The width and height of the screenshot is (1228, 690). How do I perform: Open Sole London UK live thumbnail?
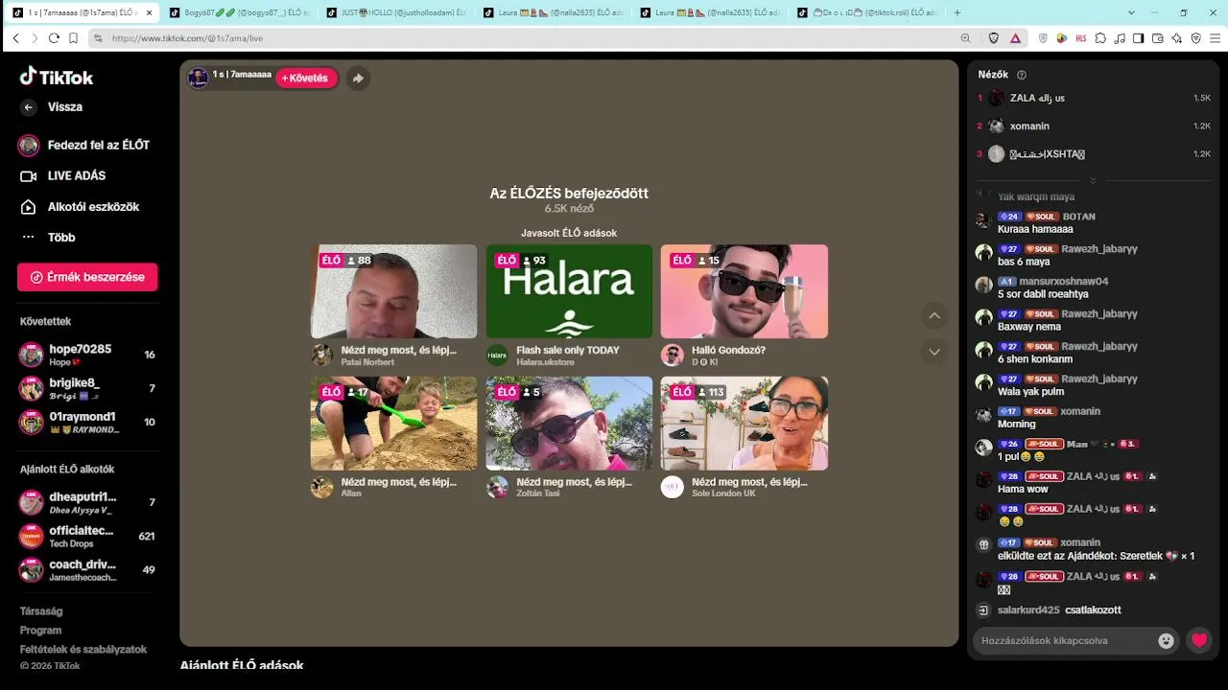744,424
